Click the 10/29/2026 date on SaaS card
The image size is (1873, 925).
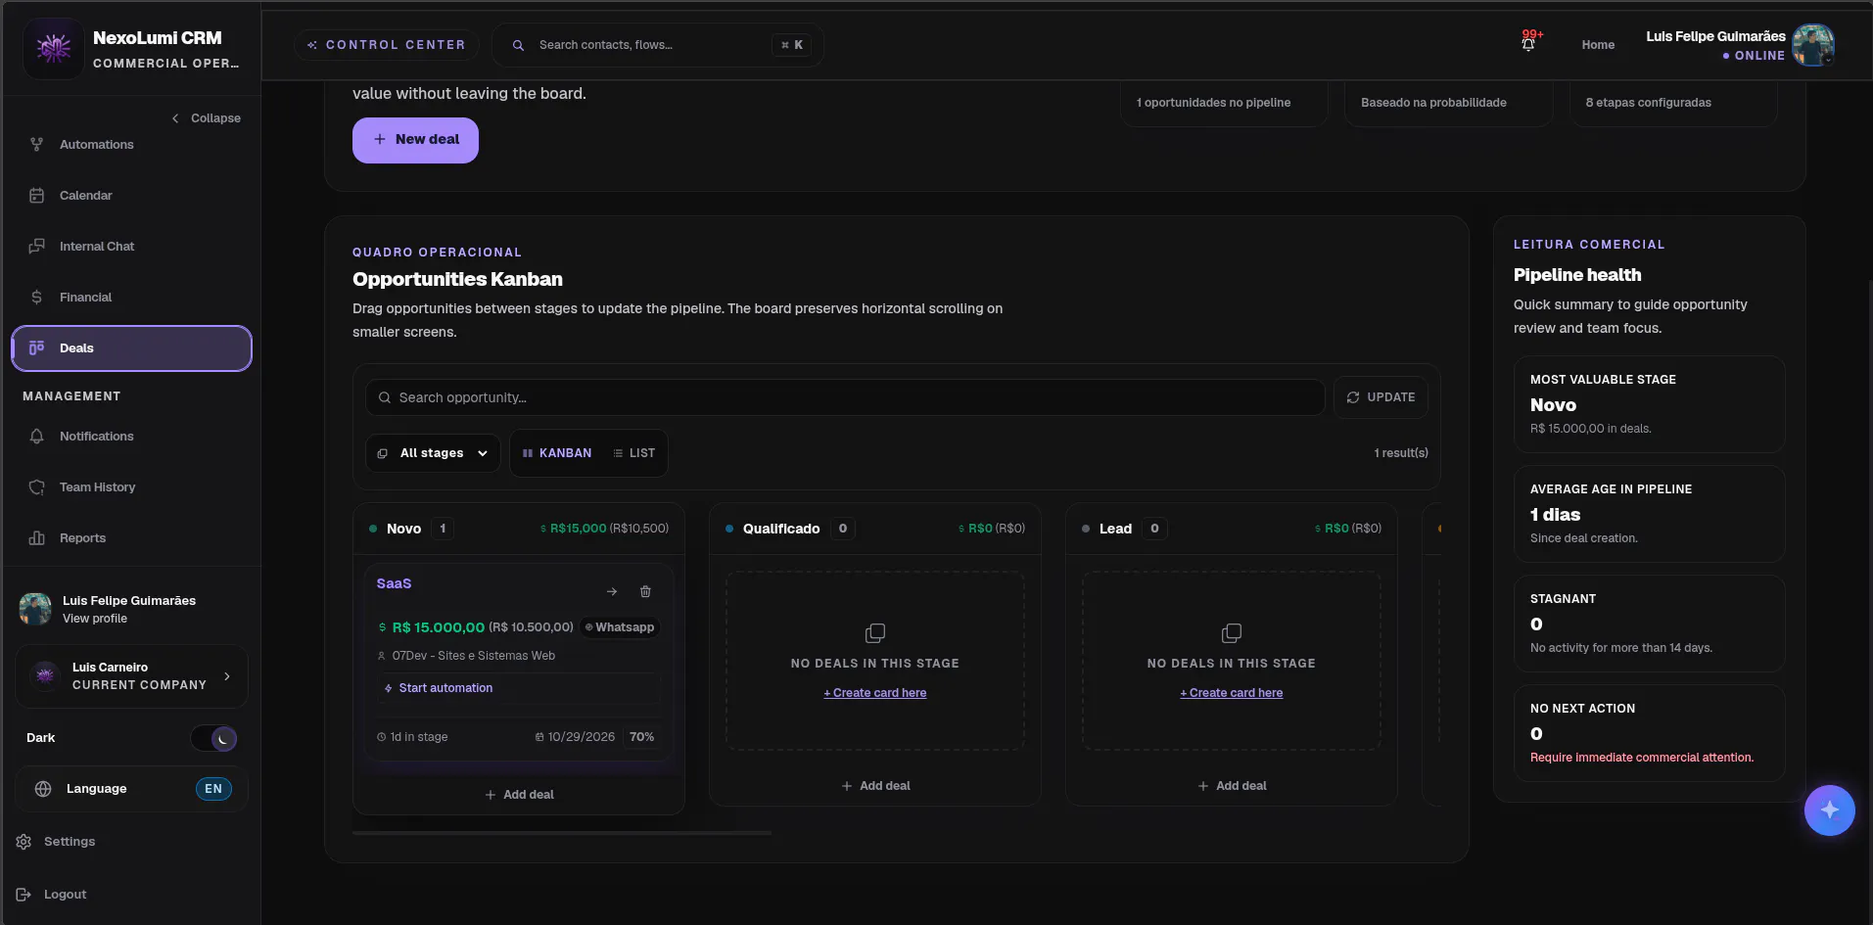(575, 737)
